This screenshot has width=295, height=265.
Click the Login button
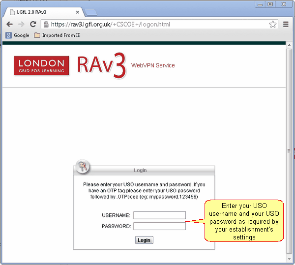click(x=144, y=240)
